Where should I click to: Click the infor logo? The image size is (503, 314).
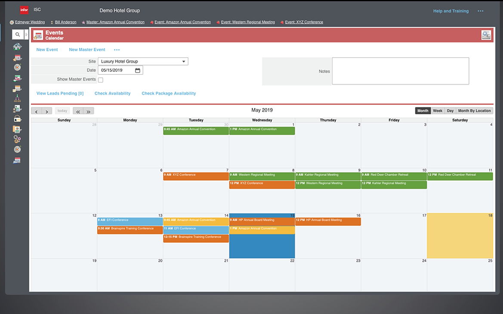24,10
